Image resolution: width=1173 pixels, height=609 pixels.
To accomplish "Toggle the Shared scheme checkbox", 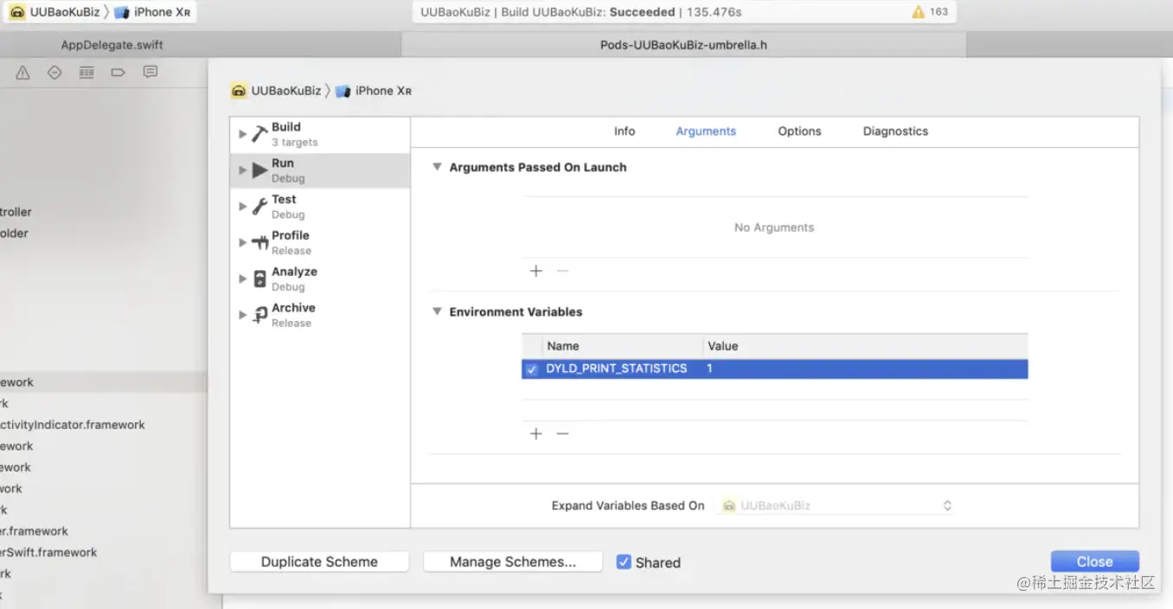I will tap(623, 562).
